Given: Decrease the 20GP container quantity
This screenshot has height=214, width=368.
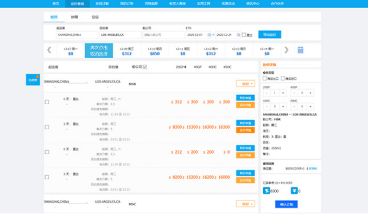Looking at the screenshot, I should pos(267,93).
